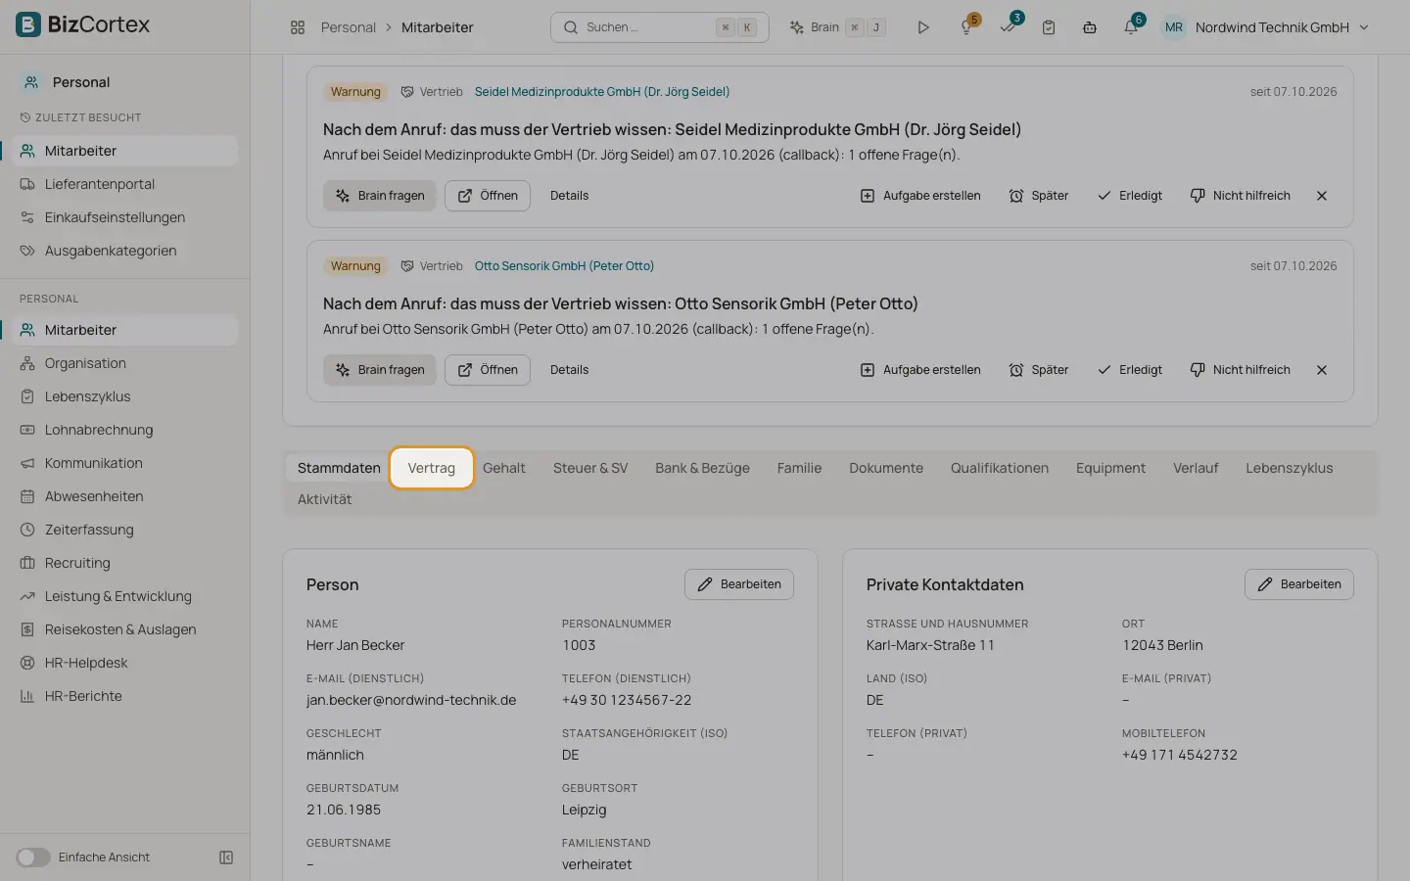1410x881 pixels.
Task: Click Organisation icon in sidebar
Action: click(x=27, y=363)
